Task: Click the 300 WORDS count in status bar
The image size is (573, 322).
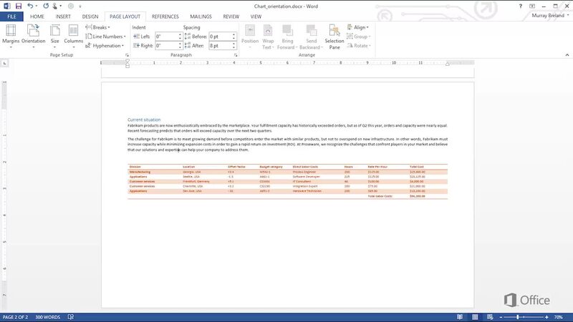Action: (x=48, y=317)
